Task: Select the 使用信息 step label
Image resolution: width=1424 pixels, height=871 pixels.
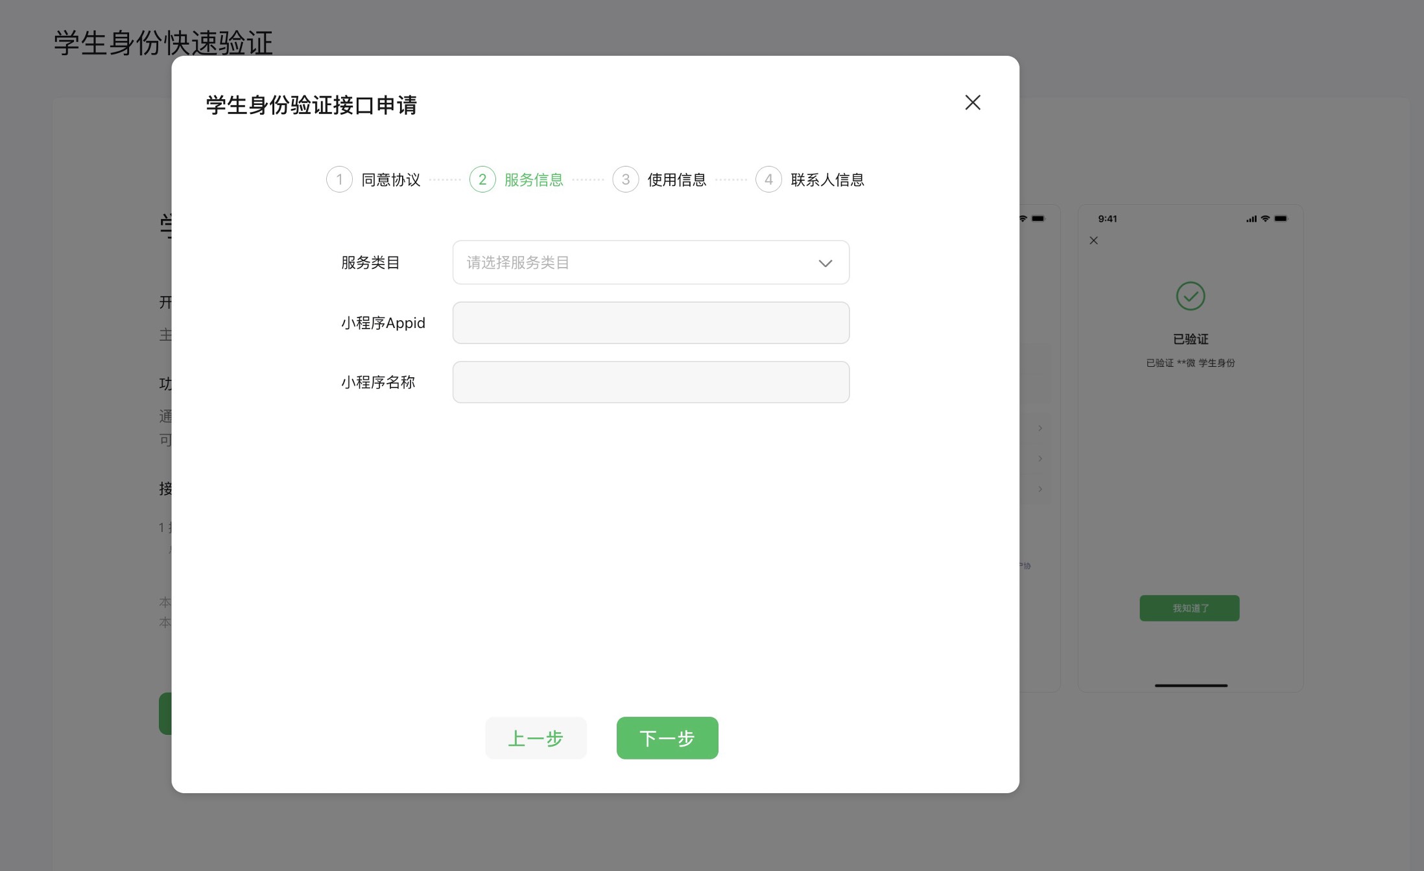Action: coord(677,180)
